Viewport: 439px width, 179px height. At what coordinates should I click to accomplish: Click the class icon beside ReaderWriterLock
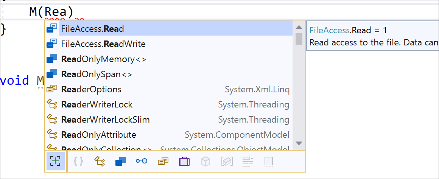point(52,104)
